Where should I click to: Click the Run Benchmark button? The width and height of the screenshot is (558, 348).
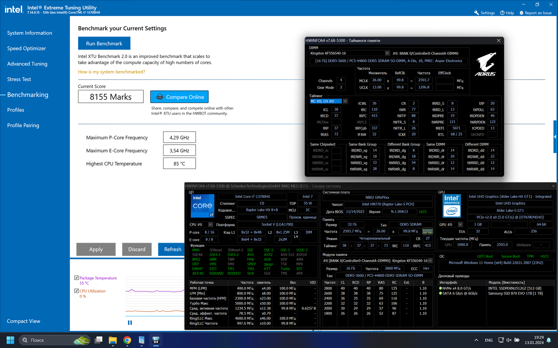104,43
